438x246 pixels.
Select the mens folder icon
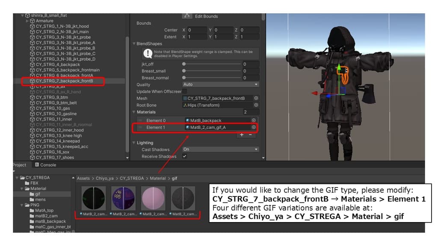[32, 200]
